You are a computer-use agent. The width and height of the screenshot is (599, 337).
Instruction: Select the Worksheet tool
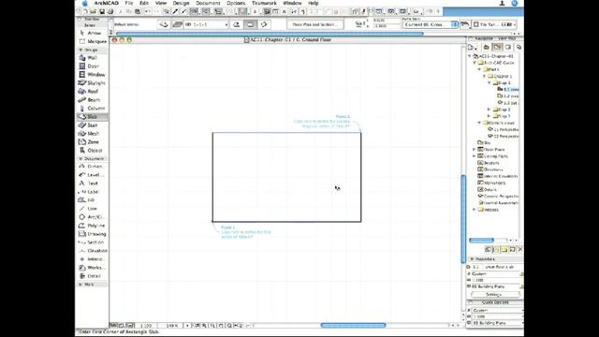[x=92, y=268]
